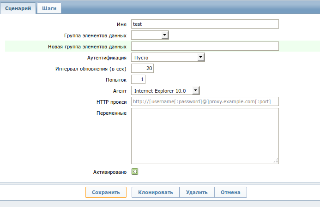Expand the Аутентификация dropdown showing Пусто
The height and width of the screenshot is (207, 320).
[168, 57]
